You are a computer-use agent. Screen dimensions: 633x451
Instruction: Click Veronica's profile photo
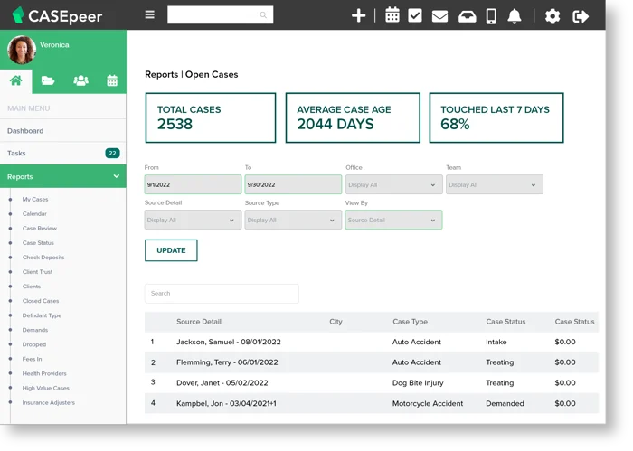(22, 50)
